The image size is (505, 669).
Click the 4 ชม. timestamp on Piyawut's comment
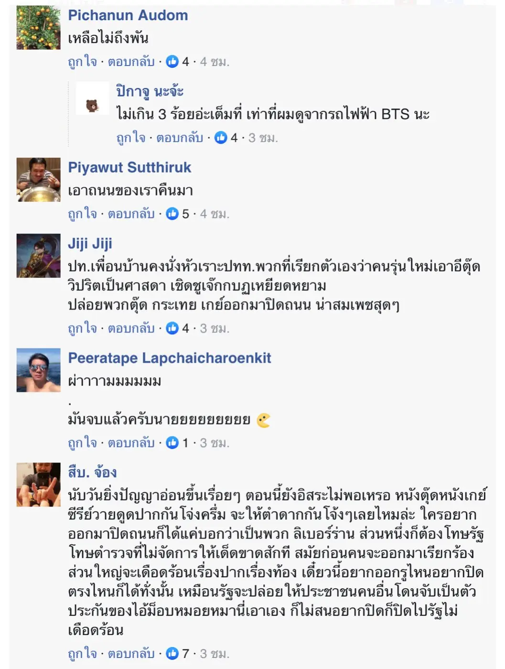tap(215, 214)
